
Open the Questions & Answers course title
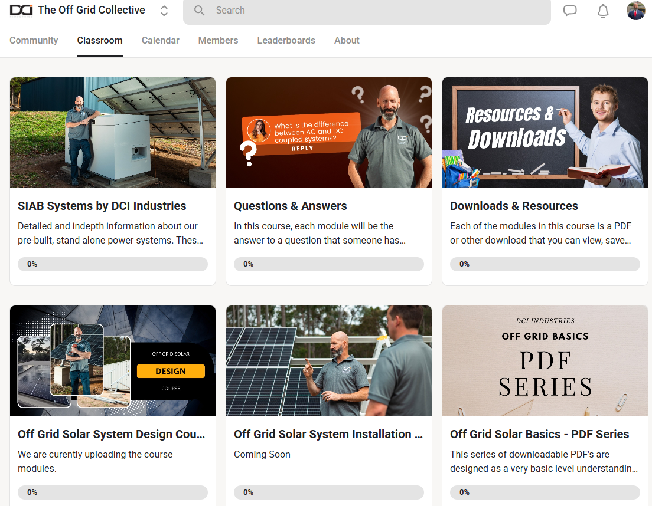(291, 206)
